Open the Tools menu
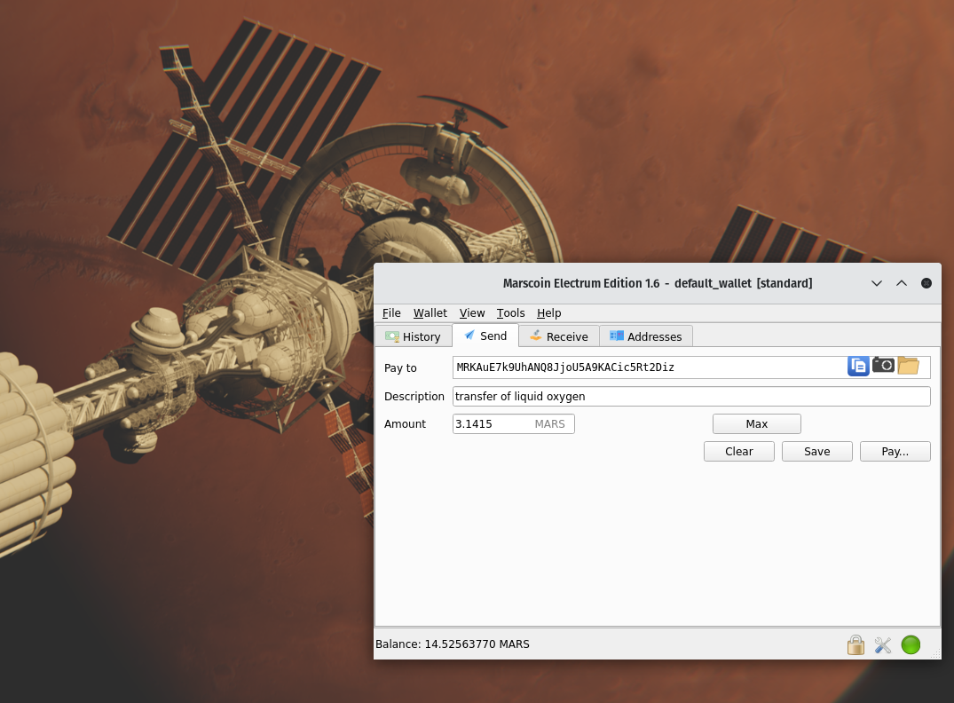Viewport: 954px width, 703px height. pos(510,312)
